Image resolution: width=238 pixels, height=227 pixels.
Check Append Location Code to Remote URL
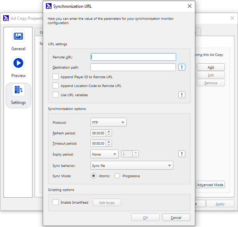point(55,86)
